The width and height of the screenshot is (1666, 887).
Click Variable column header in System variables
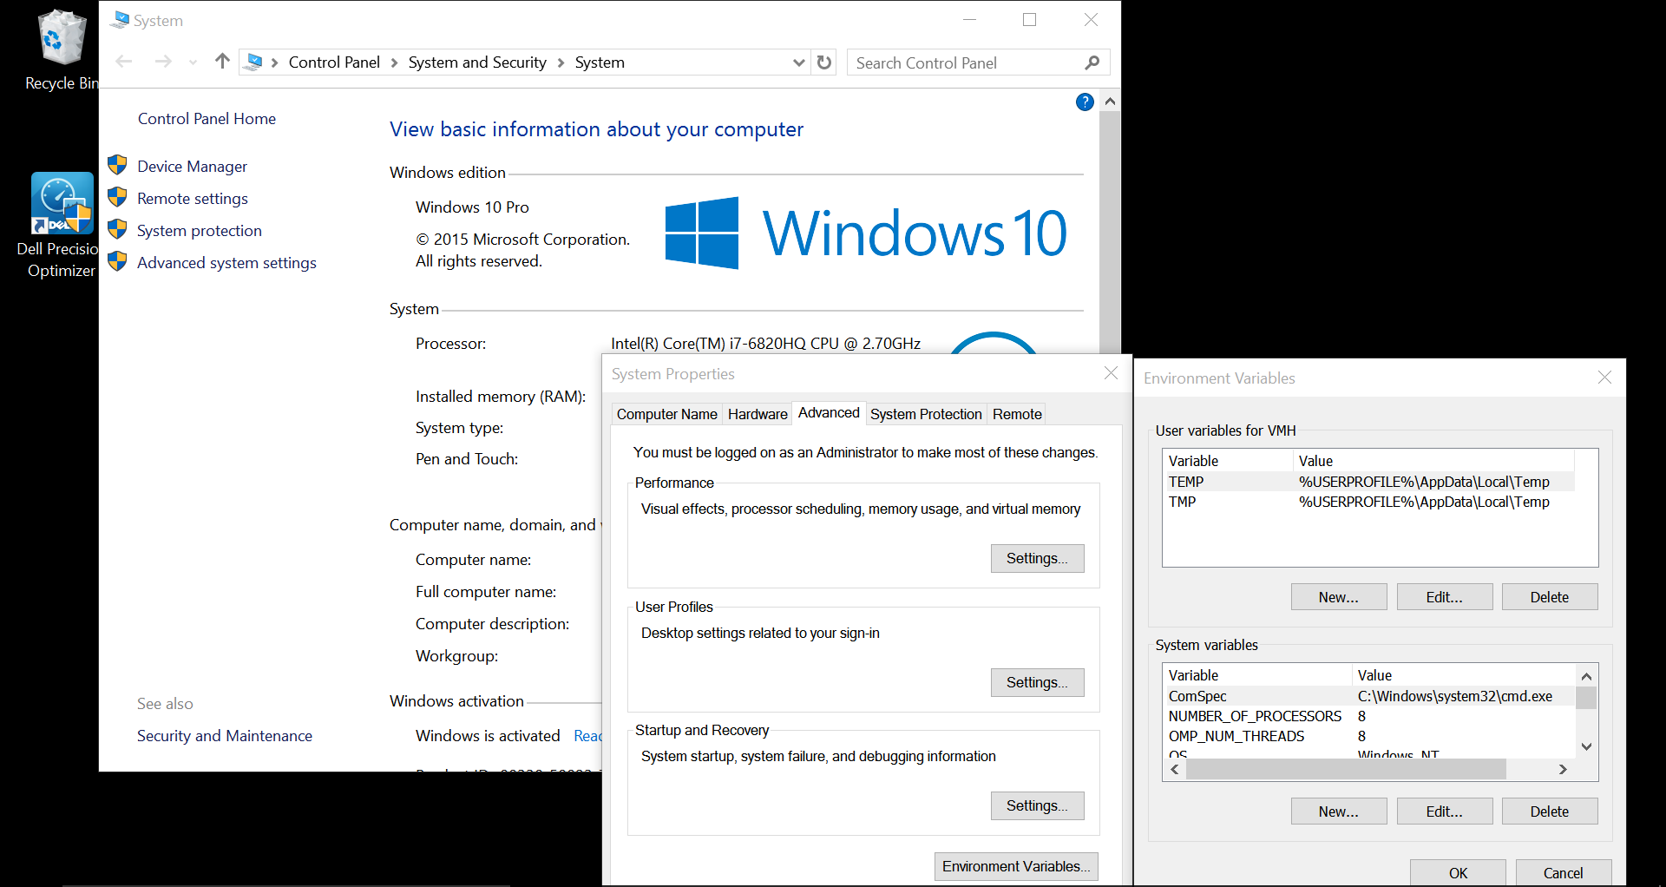(1256, 675)
